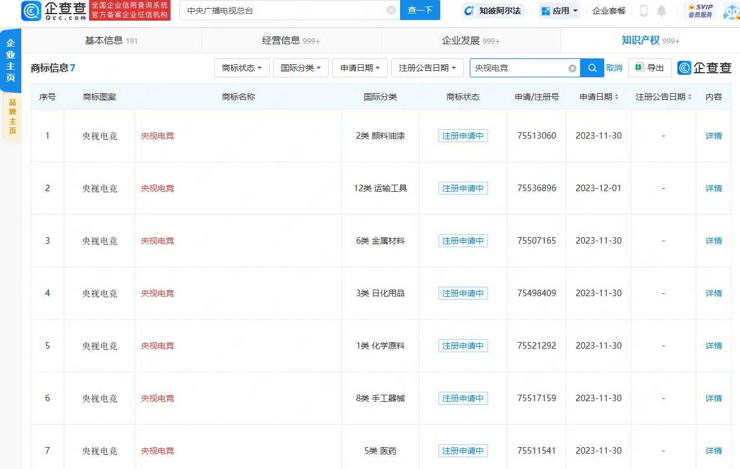The width and height of the screenshot is (740, 469).
Task: Click 取消 next to trademark search
Action: pyautogui.click(x=614, y=68)
